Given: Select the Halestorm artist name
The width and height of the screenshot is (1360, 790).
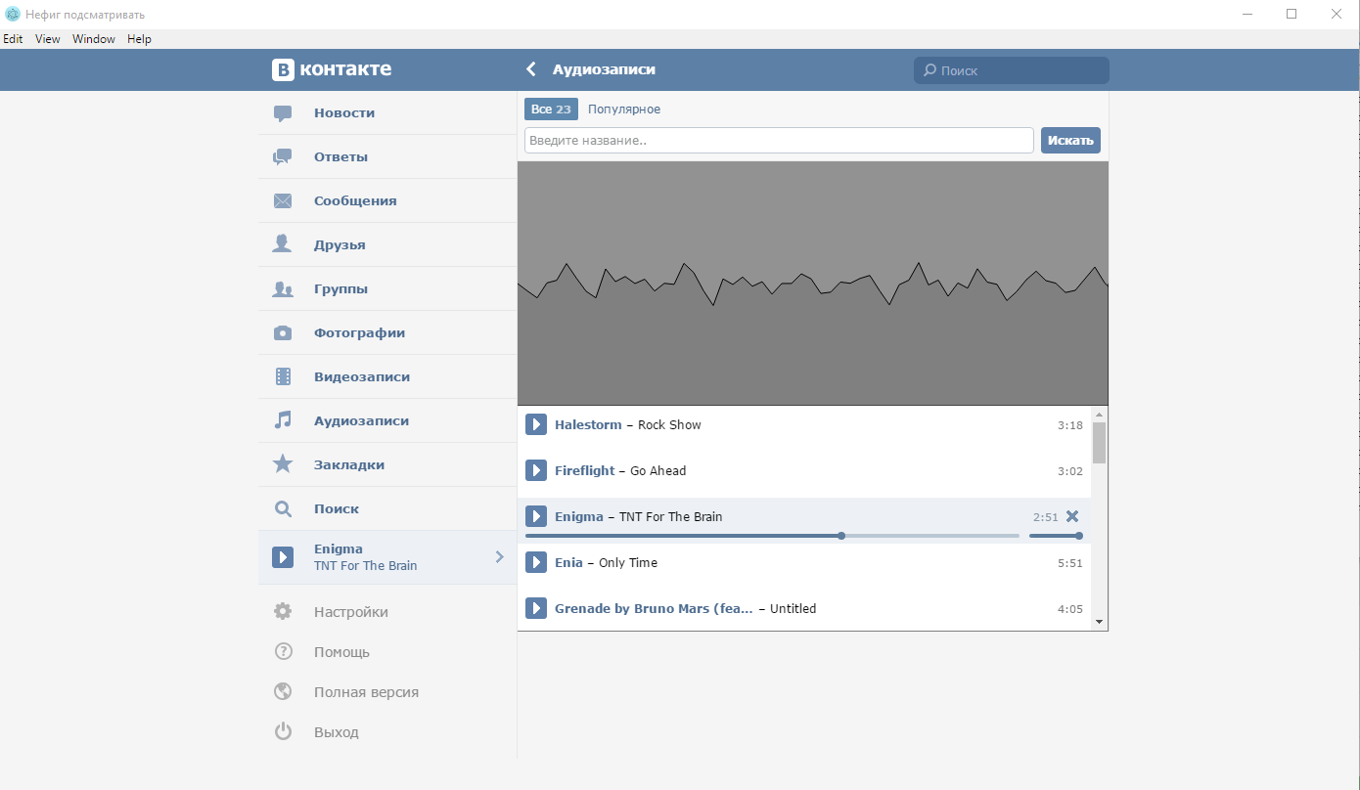Looking at the screenshot, I should [x=588, y=425].
